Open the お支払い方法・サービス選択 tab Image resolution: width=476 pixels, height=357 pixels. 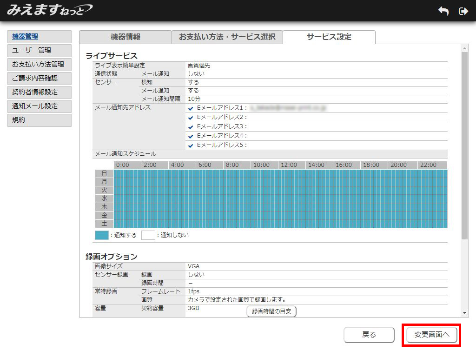point(227,37)
